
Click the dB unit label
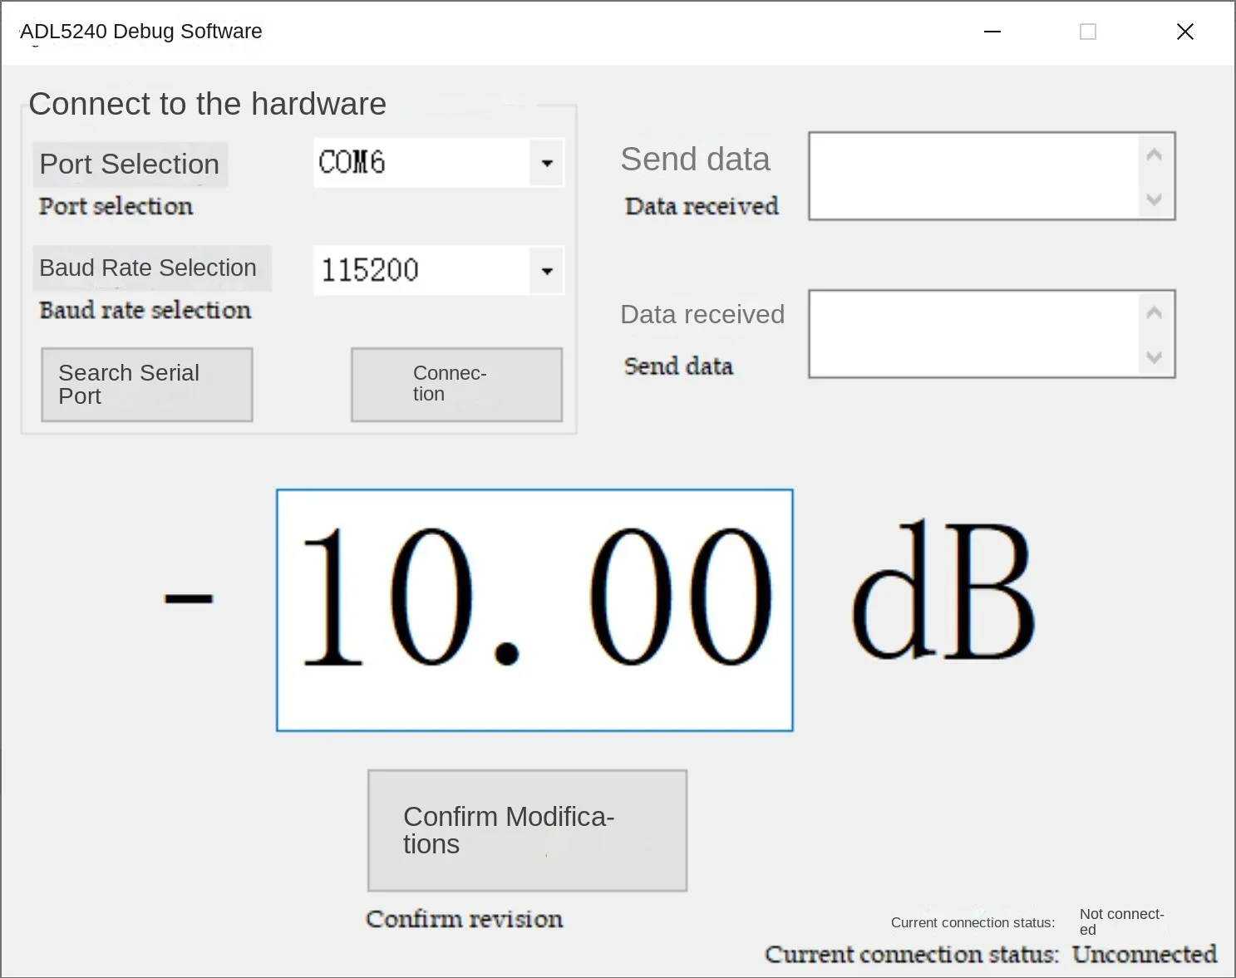[x=943, y=592]
